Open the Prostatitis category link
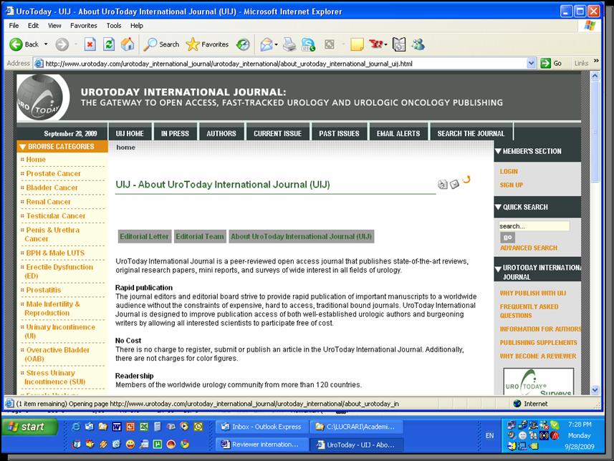Image resolution: width=614 pixels, height=461 pixels. (44, 290)
